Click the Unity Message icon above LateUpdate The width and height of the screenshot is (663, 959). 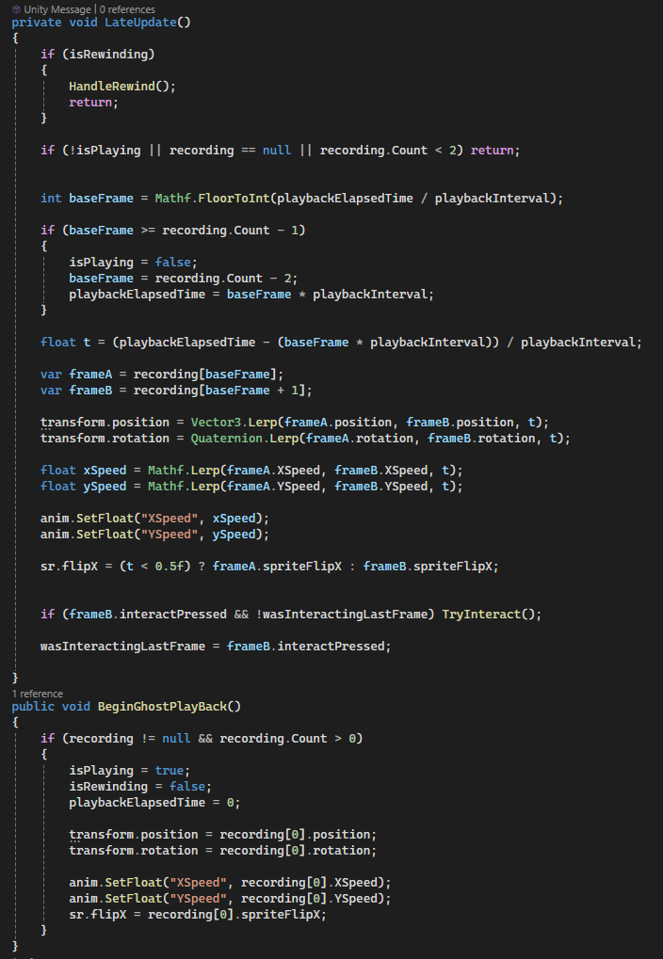tap(16, 8)
